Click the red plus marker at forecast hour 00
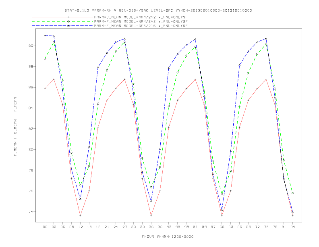The image size is (319, 247). tap(45, 88)
